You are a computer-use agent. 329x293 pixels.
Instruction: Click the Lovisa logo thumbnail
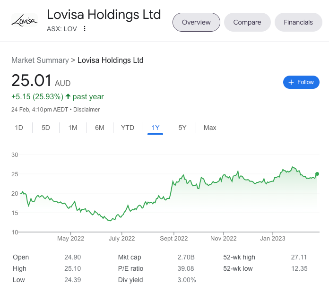coord(24,20)
